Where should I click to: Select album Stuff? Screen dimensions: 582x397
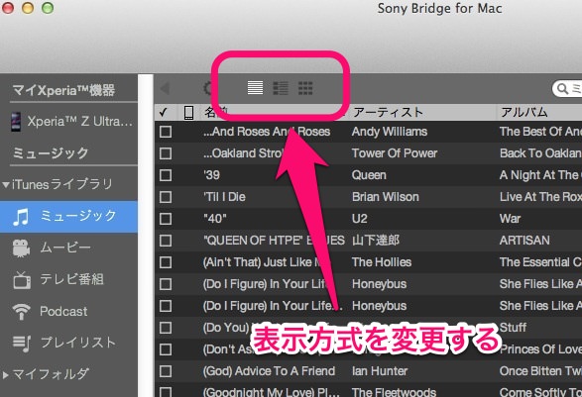pos(513,328)
